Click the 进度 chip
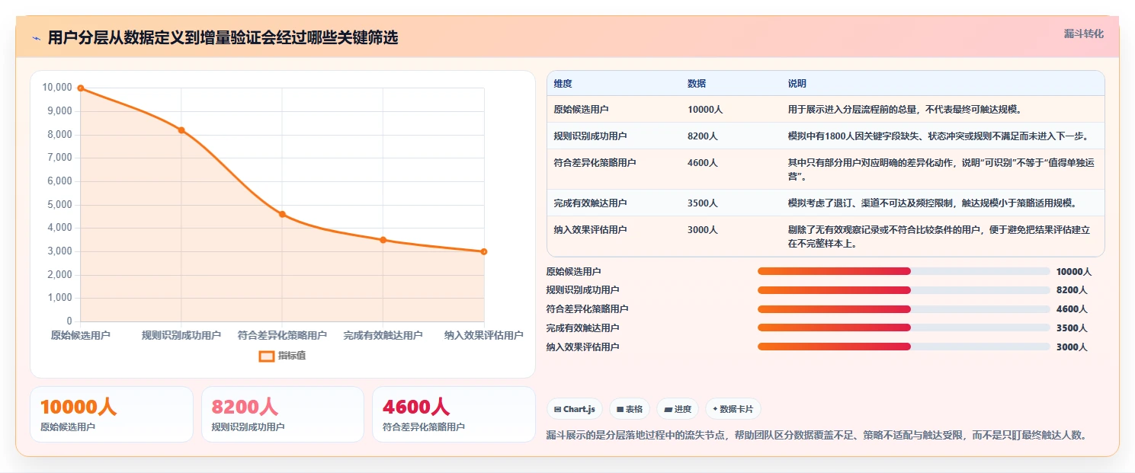The width and height of the screenshot is (1135, 473). point(678,409)
